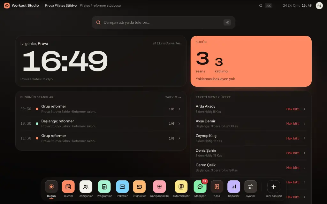This screenshot has height=204, width=327.
Task: Open the Etkinlikler dock icon
Action: 139,187
